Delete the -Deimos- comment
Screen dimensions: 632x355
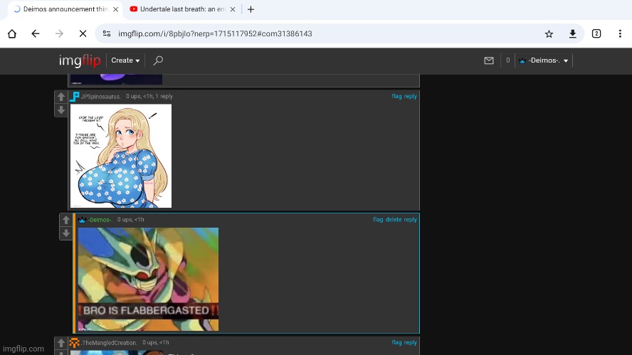394,220
